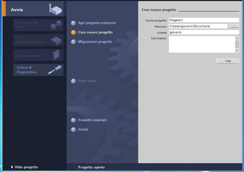This screenshot has width=244, height=172.
Task: Click the Nome progetto field
Action: (204, 20)
